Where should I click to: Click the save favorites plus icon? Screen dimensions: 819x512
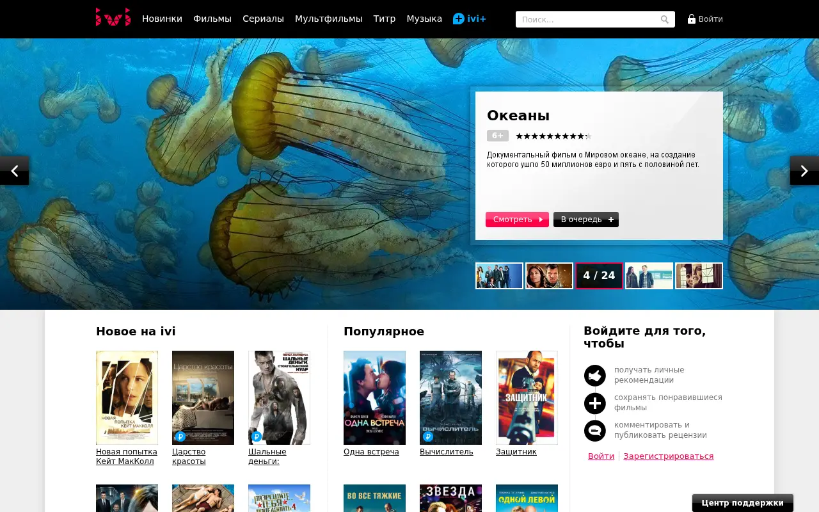pyautogui.click(x=595, y=403)
